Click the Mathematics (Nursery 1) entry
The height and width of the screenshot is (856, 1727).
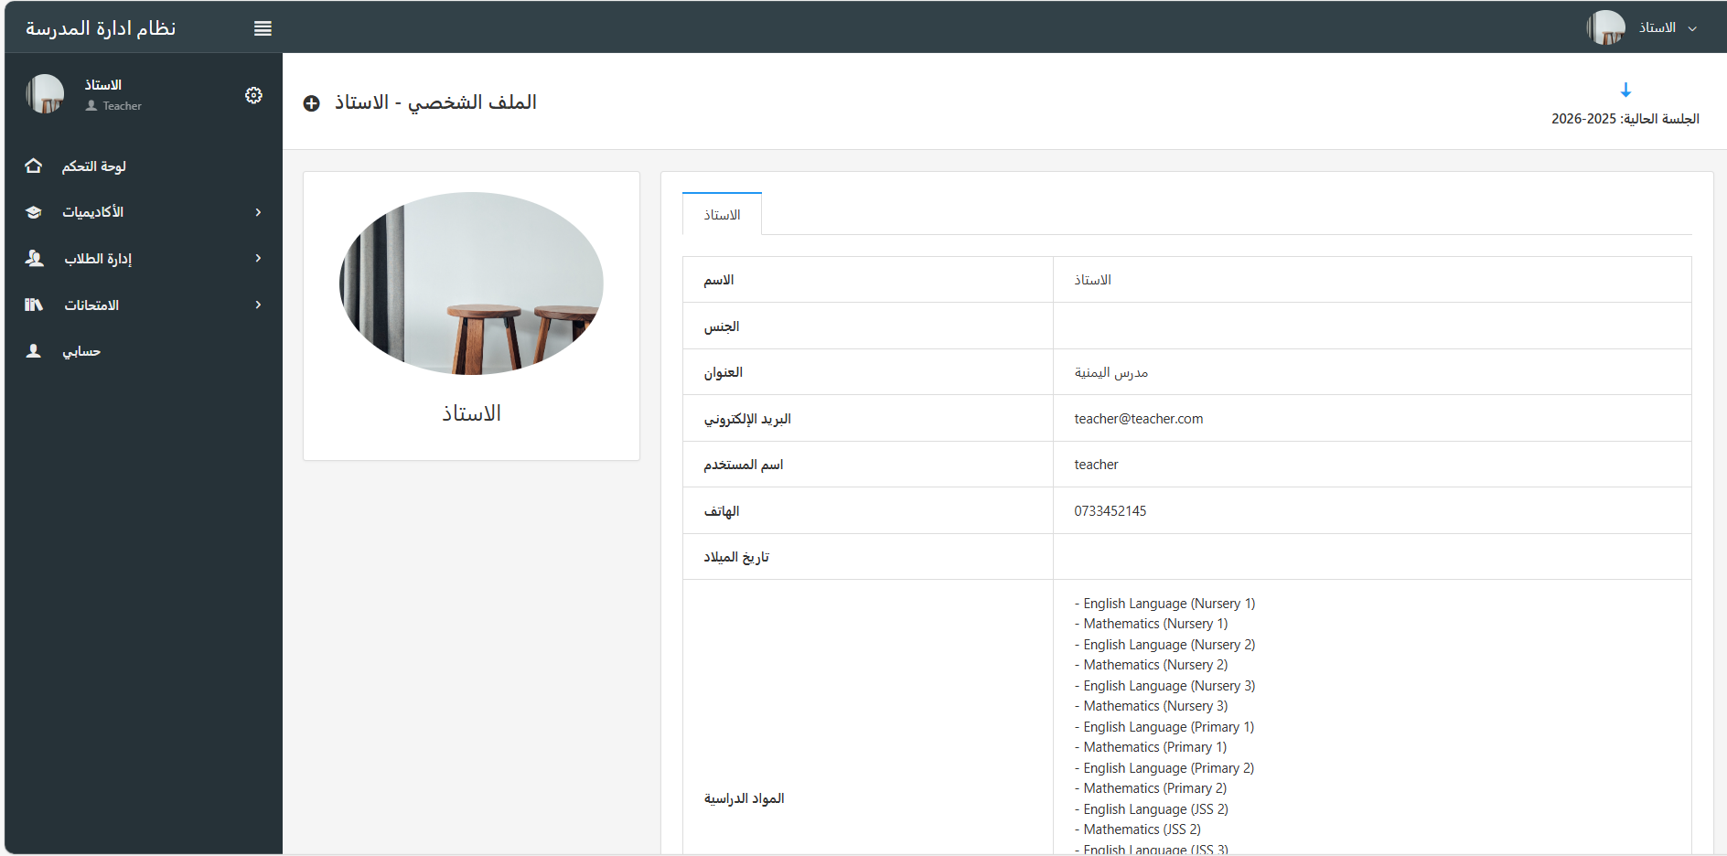tap(1152, 624)
